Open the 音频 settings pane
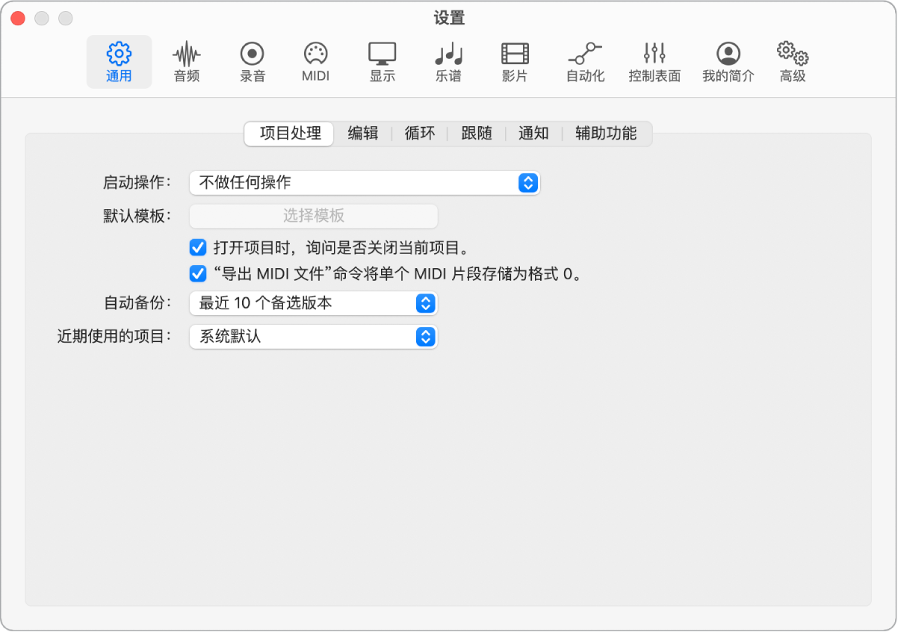Viewport: 898px width, 632px height. click(185, 61)
